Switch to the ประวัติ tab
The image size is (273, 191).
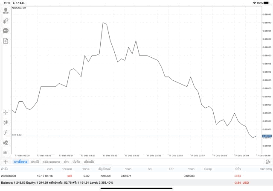point(35,162)
